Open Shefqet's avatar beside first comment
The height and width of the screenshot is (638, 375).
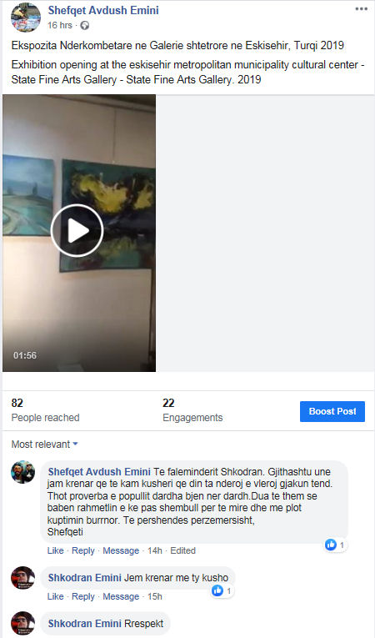coord(22,472)
